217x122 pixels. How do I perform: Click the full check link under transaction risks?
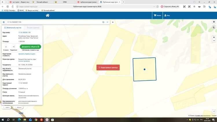pos(24,61)
